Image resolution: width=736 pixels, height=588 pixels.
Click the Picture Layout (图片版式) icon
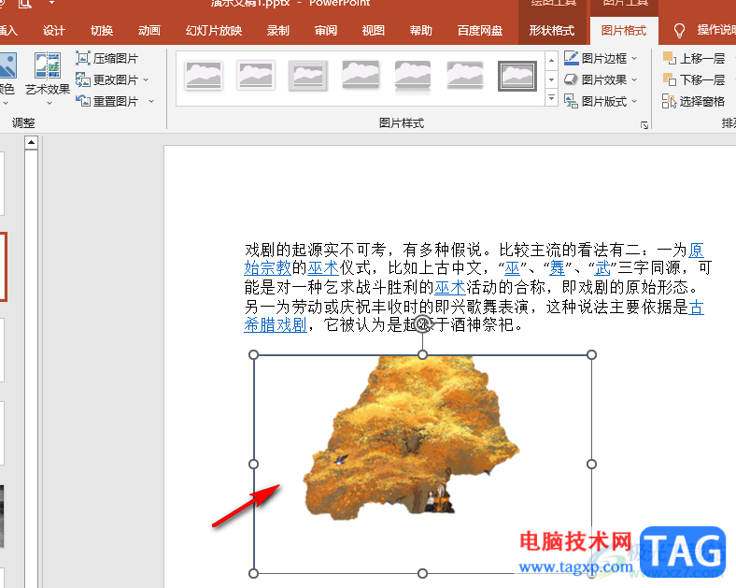point(571,101)
